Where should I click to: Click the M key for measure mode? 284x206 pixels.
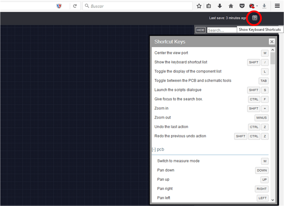coord(265,161)
